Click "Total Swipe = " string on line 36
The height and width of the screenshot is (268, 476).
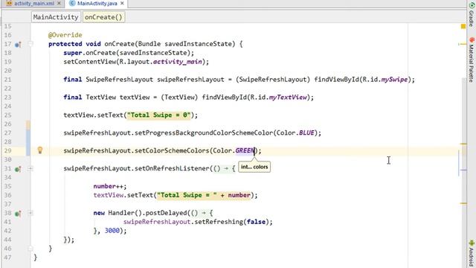pyautogui.click(x=187, y=195)
